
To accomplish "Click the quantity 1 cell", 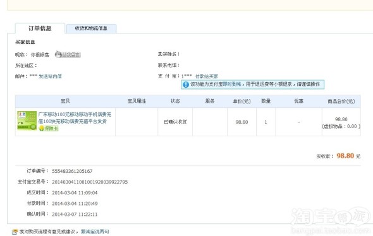I will (266, 122).
